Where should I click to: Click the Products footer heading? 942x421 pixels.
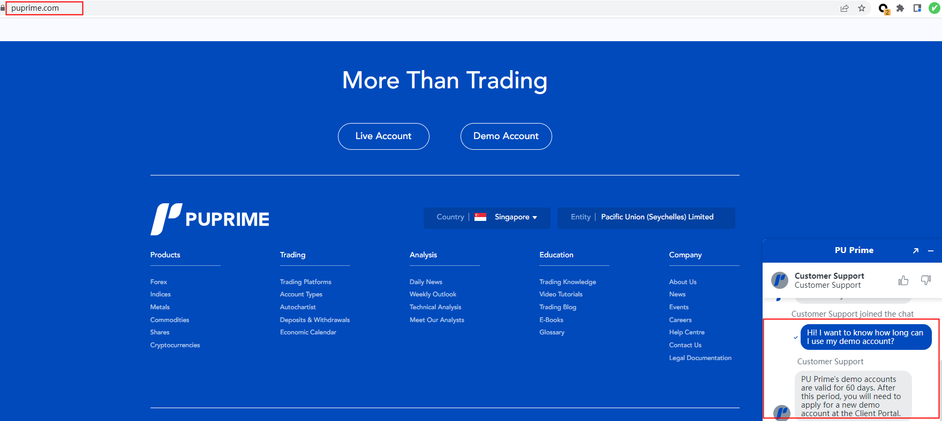(165, 255)
